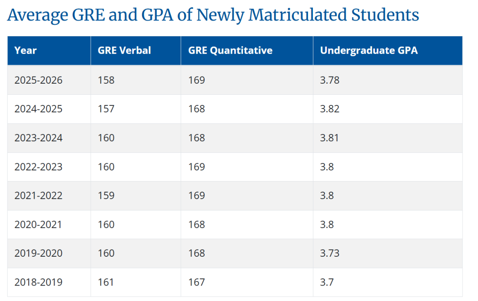Click the 2019-2020 year cell

(39, 253)
